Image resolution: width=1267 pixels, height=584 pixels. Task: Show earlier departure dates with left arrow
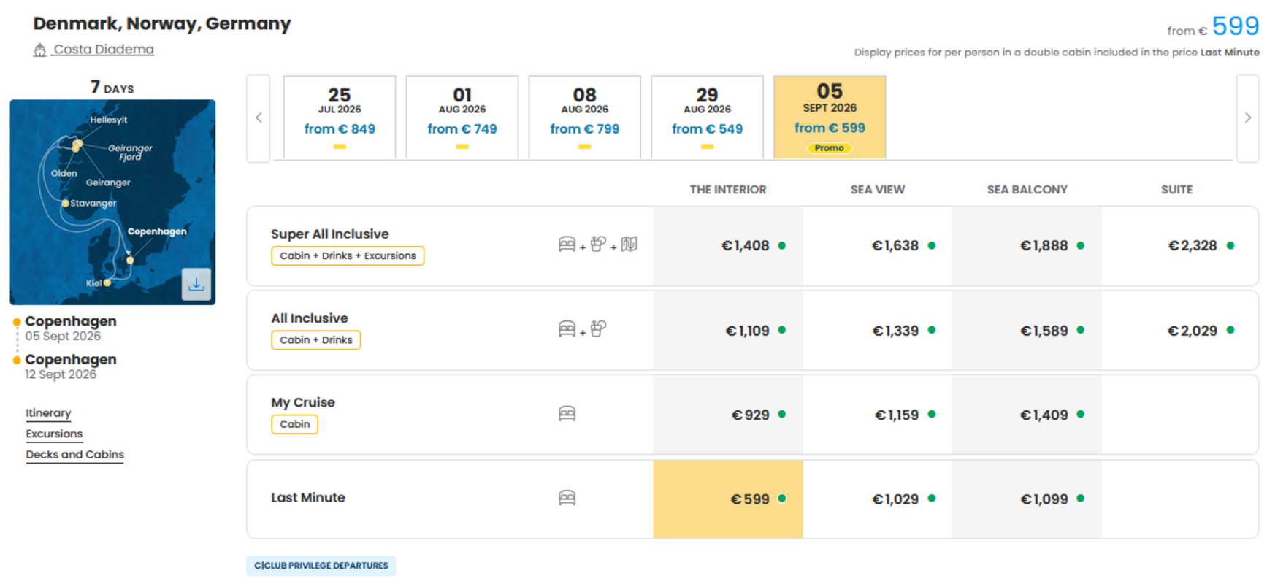(259, 118)
